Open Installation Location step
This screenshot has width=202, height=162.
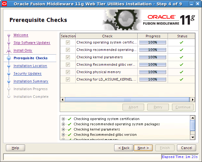point(30,66)
